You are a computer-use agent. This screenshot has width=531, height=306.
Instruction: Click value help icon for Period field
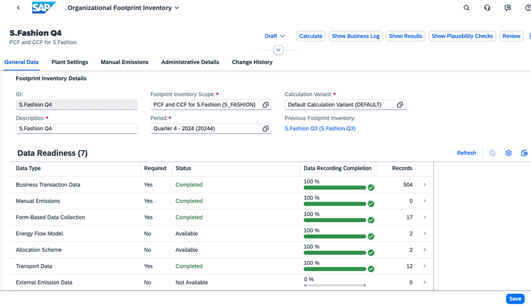[x=265, y=129]
